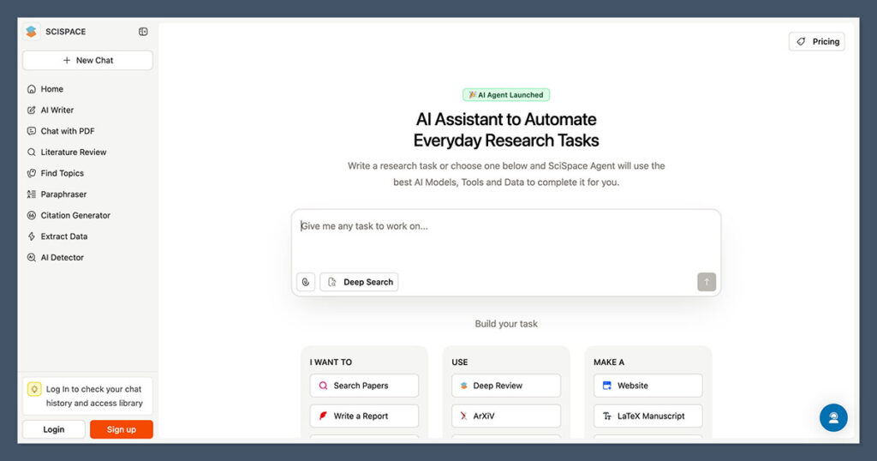Click the Home house icon
The width and height of the screenshot is (877, 461).
coord(32,89)
